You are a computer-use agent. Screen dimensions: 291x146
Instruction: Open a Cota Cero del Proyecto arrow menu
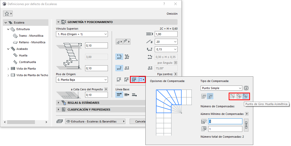[106, 89]
